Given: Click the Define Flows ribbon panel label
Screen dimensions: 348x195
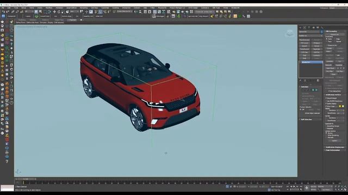Looking at the screenshot, I should (21, 23).
